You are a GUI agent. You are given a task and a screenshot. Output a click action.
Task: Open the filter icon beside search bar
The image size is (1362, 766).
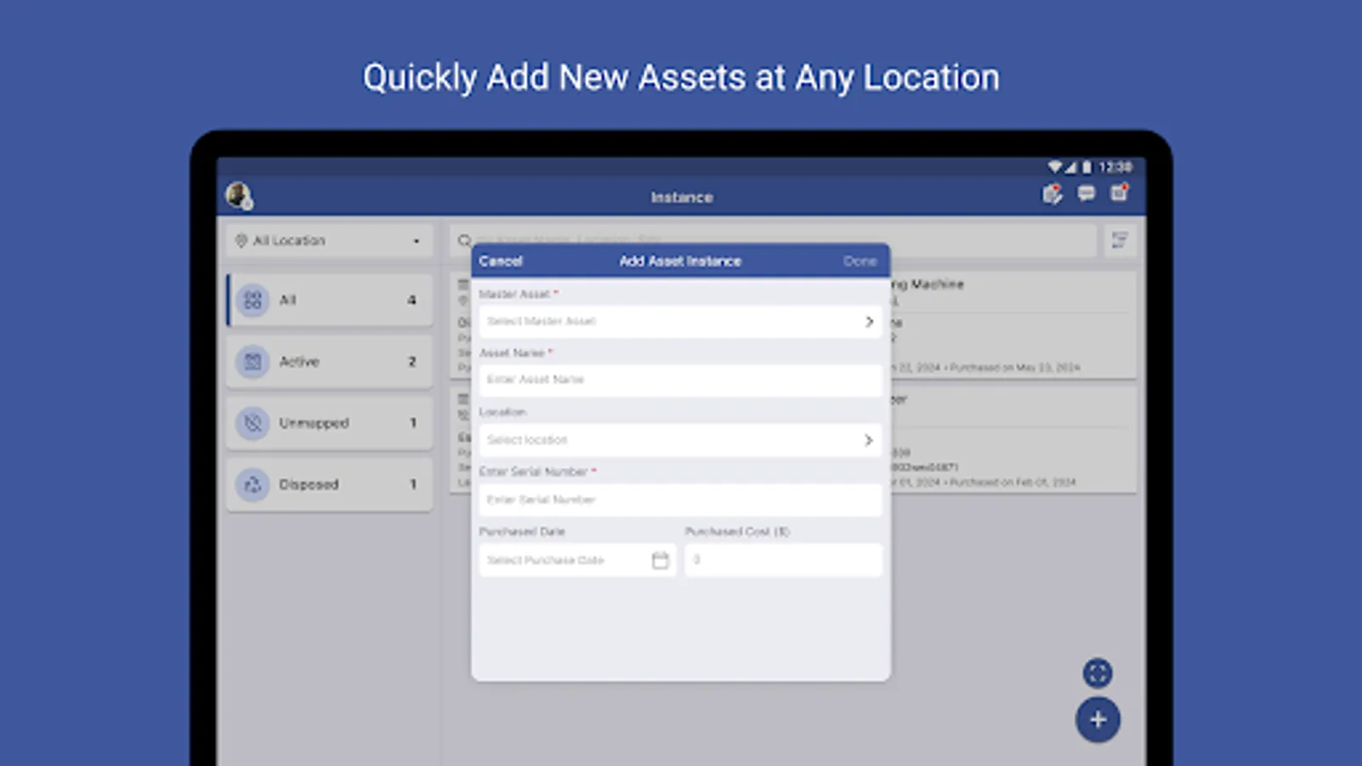click(x=1120, y=240)
